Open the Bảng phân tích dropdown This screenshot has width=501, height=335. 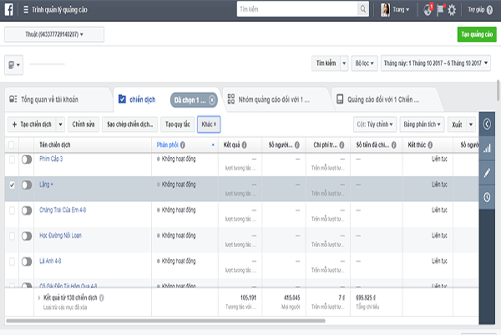click(x=422, y=124)
